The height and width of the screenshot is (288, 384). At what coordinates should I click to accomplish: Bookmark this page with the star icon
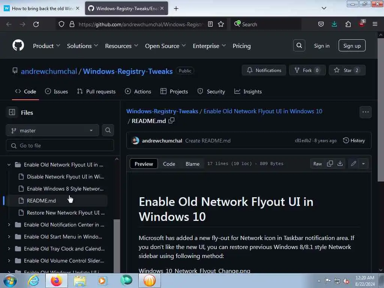point(221,24)
